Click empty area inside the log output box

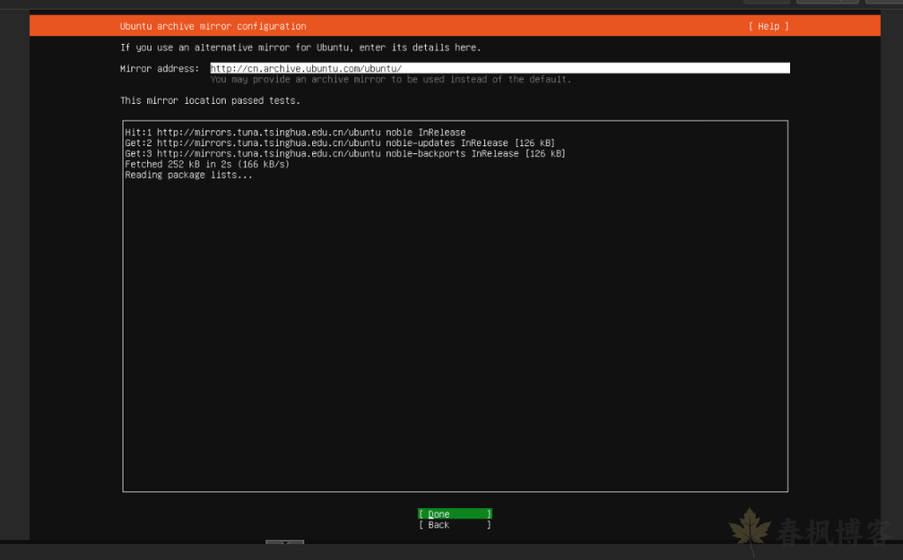[x=454, y=335]
